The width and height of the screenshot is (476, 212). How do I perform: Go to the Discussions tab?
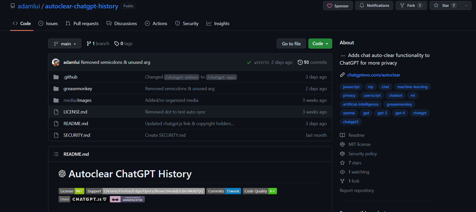pyautogui.click(x=122, y=24)
